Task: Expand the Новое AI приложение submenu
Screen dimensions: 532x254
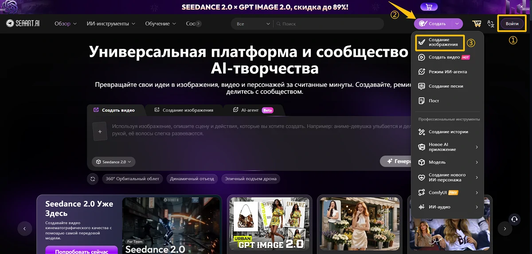Action: (x=477, y=147)
